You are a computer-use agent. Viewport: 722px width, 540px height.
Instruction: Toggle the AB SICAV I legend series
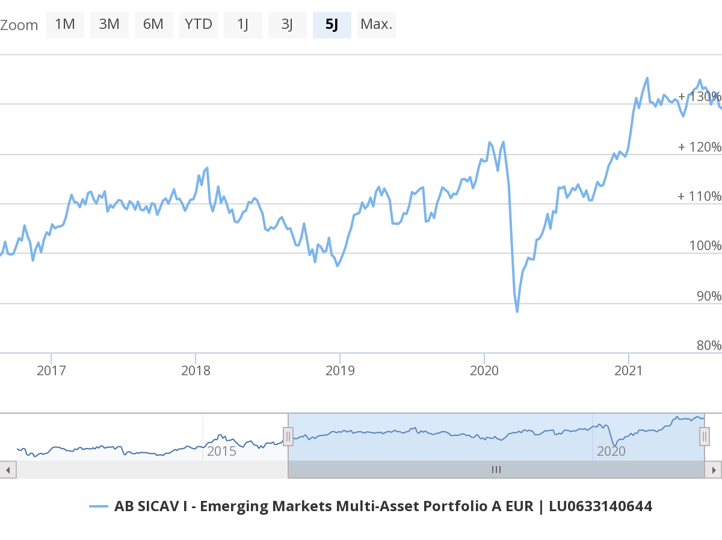coord(371,506)
